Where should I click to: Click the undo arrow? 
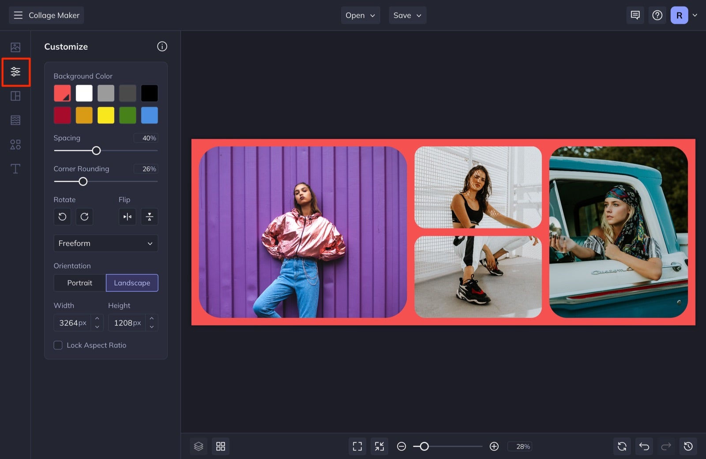[x=644, y=446]
